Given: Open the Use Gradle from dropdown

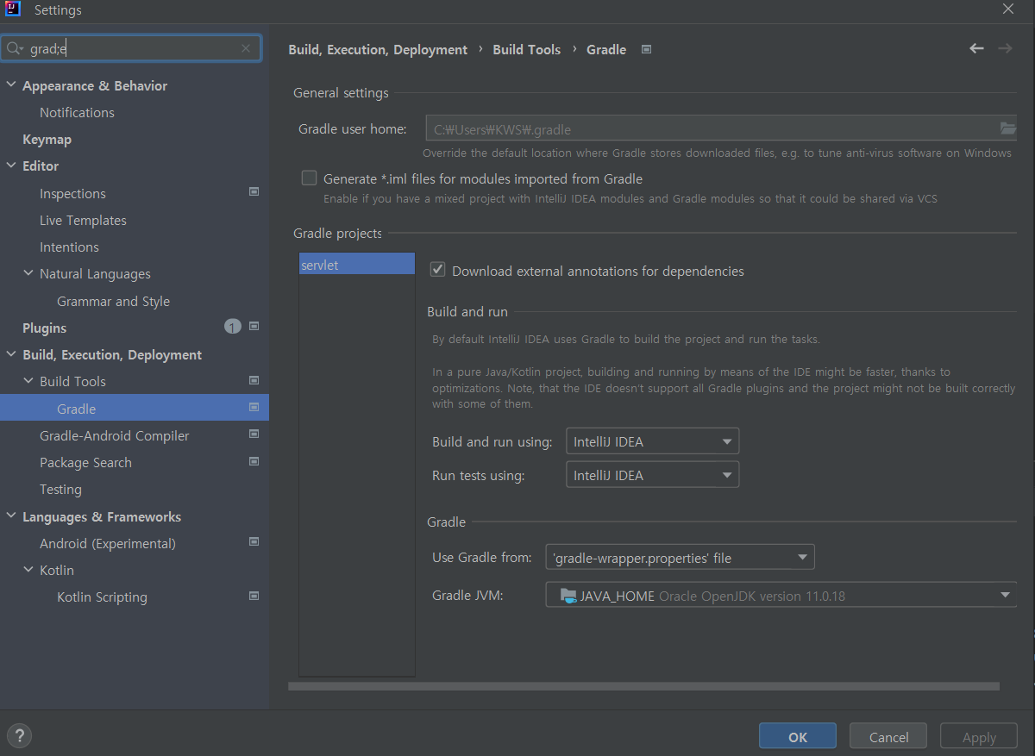Looking at the screenshot, I should 680,557.
